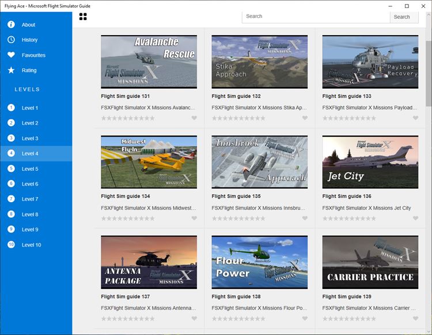Click the Level 2 number icon
This screenshot has width=432, height=335.
[11, 123]
